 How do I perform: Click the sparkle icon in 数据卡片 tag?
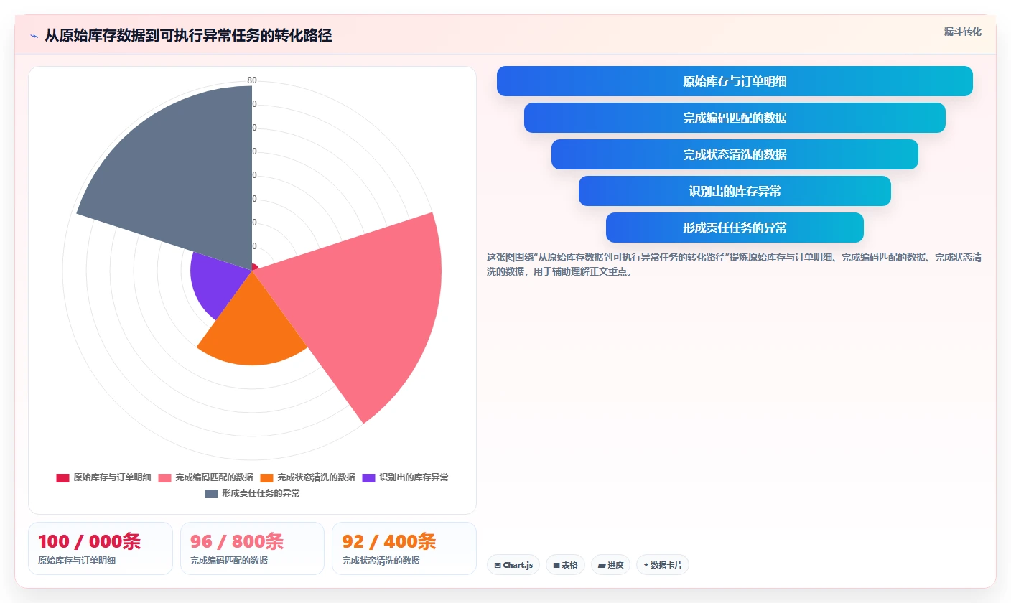click(x=646, y=565)
